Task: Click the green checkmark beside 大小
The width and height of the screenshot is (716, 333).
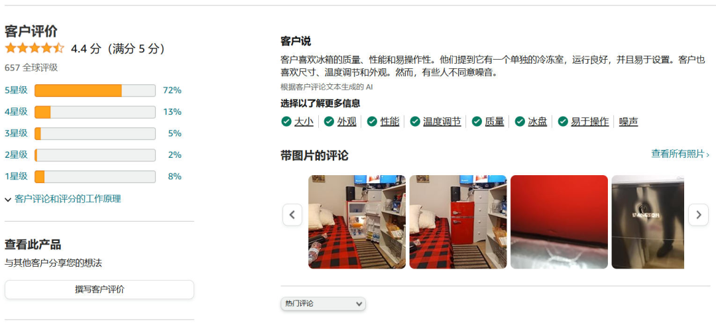Action: 286,121
